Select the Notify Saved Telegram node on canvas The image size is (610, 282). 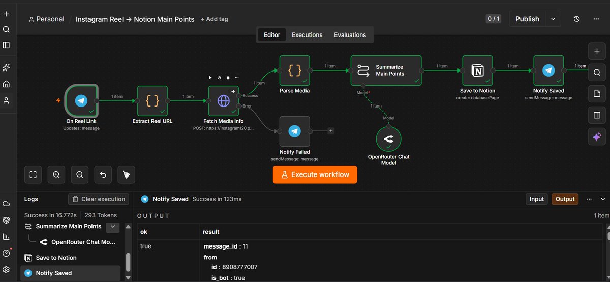click(548, 70)
